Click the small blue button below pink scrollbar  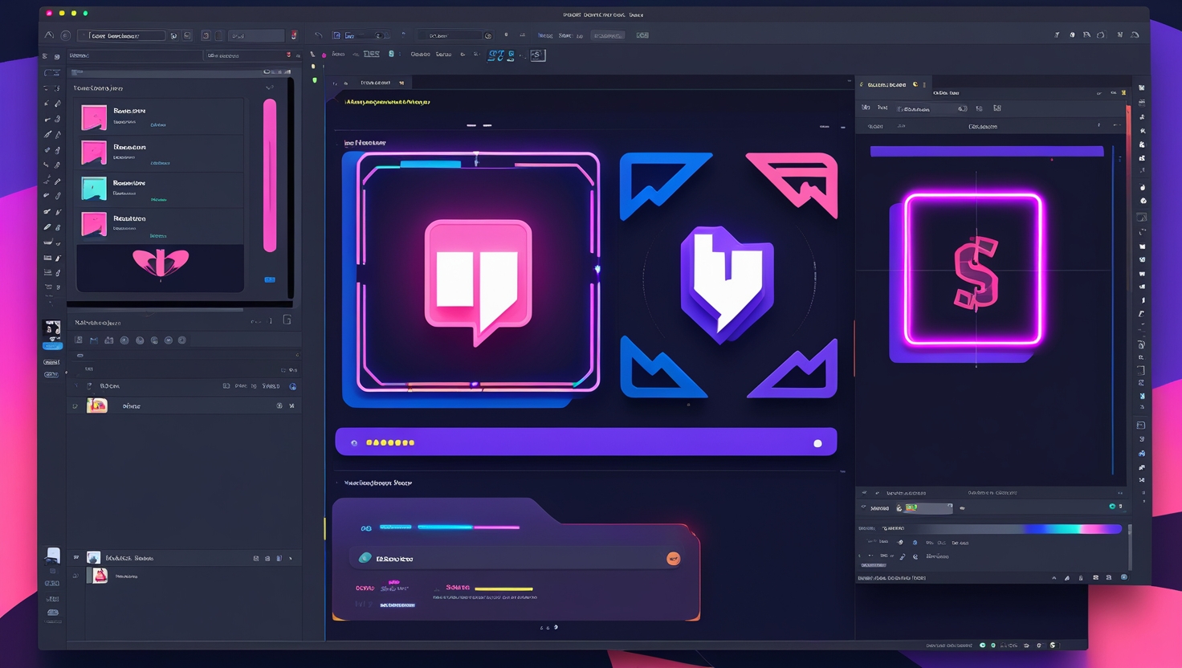[x=270, y=279]
